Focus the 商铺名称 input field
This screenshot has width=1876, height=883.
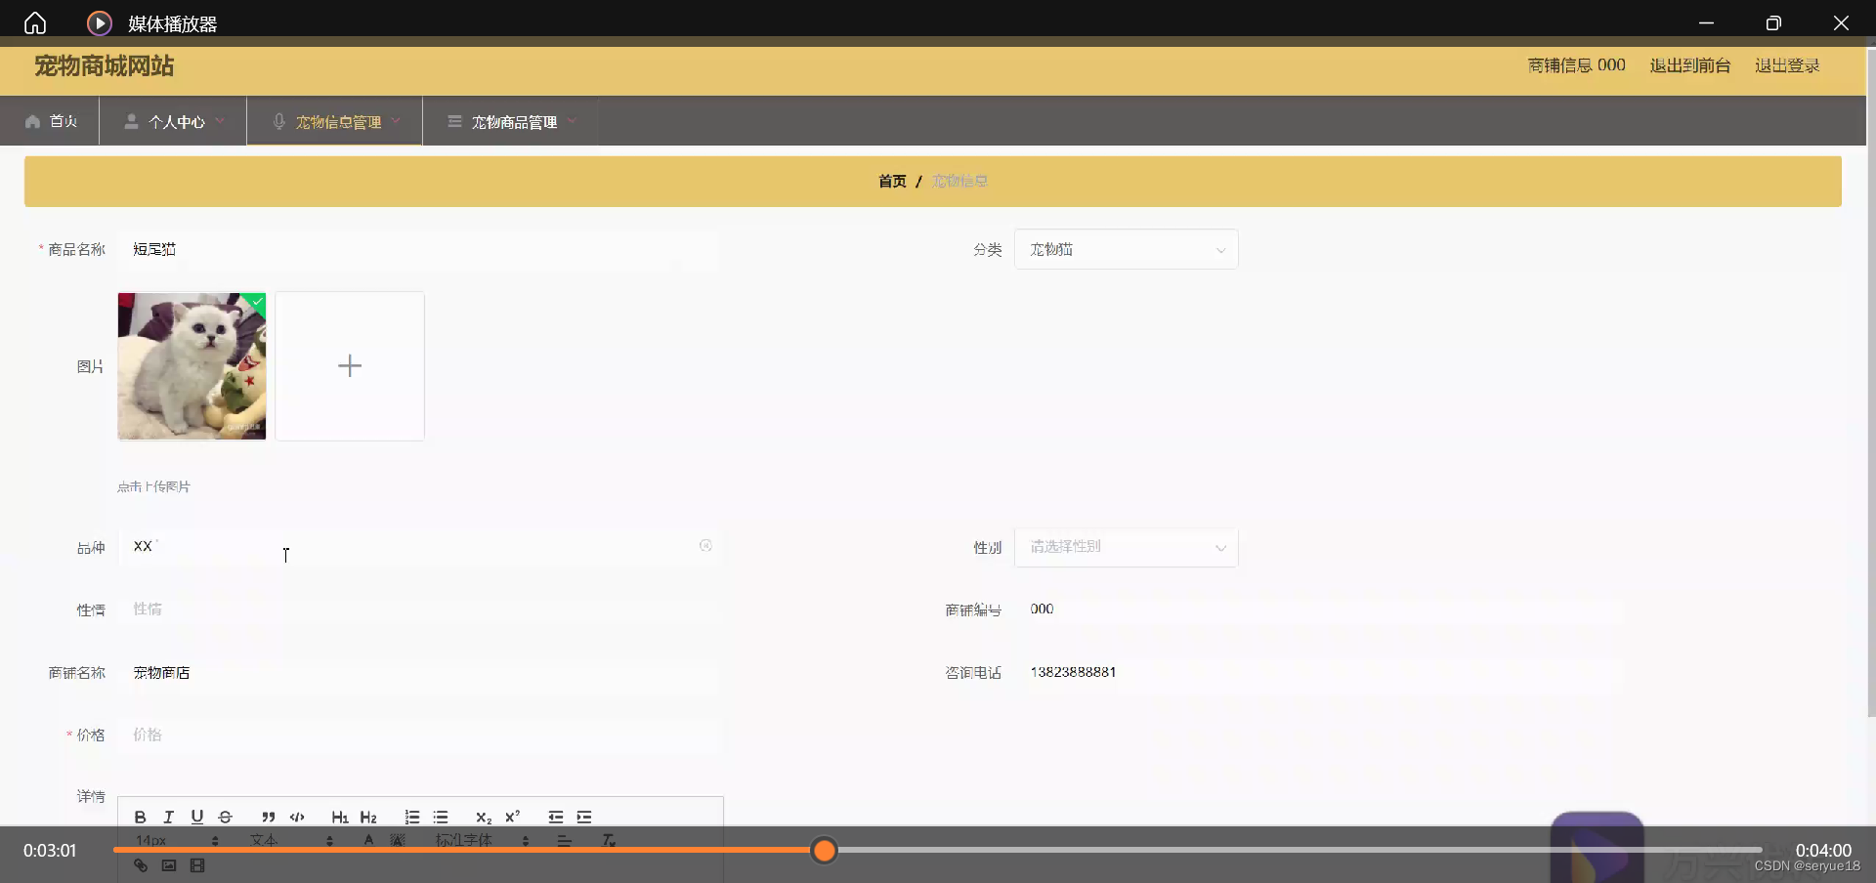(419, 673)
